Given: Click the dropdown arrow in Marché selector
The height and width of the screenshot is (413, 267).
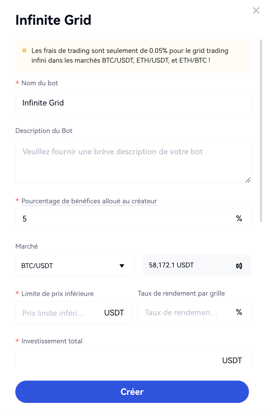Looking at the screenshot, I should tap(122, 266).
